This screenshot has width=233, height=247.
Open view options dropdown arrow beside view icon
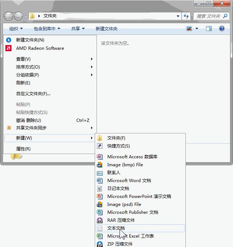coord(197,28)
